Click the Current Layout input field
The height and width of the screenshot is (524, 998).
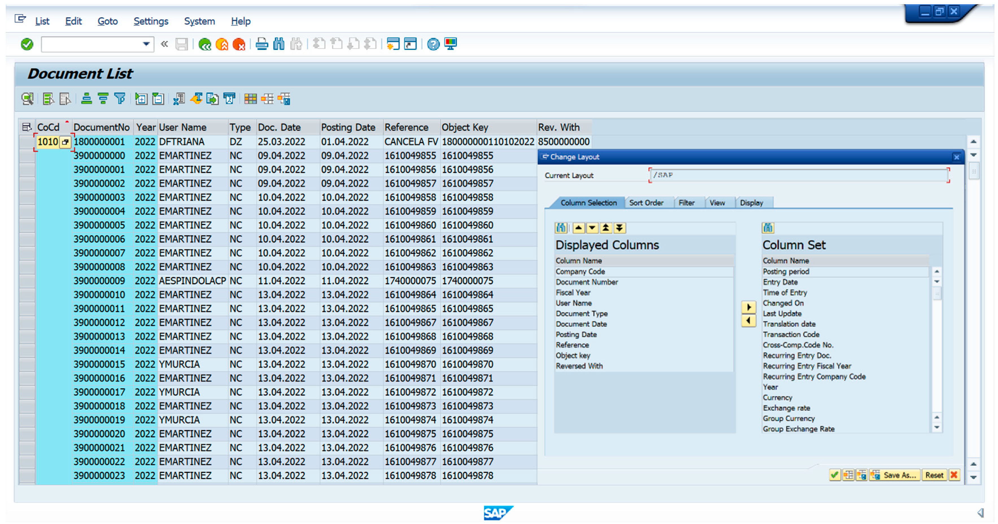point(798,175)
